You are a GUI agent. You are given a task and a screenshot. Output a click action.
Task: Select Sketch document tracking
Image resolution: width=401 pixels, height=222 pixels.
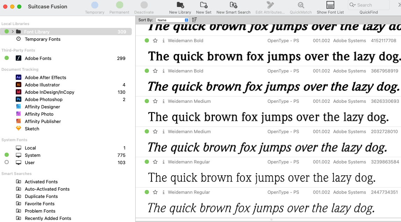(x=32, y=129)
